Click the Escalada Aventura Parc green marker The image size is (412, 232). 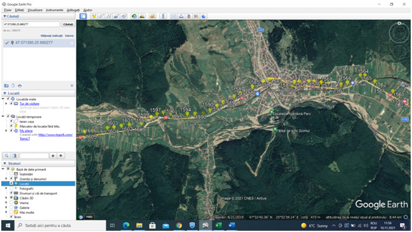click(272, 113)
